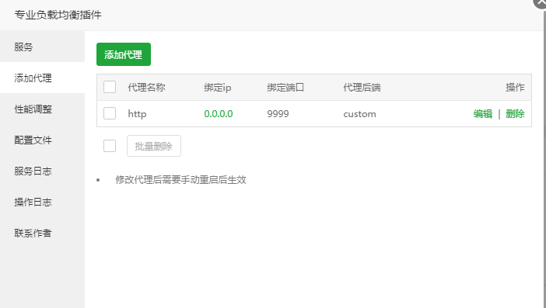Select the 添加代理 sidebar tab
This screenshot has width=546, height=308.
[x=42, y=78]
